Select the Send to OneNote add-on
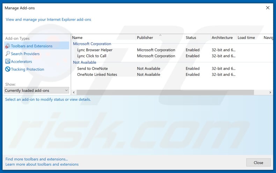 point(93,69)
